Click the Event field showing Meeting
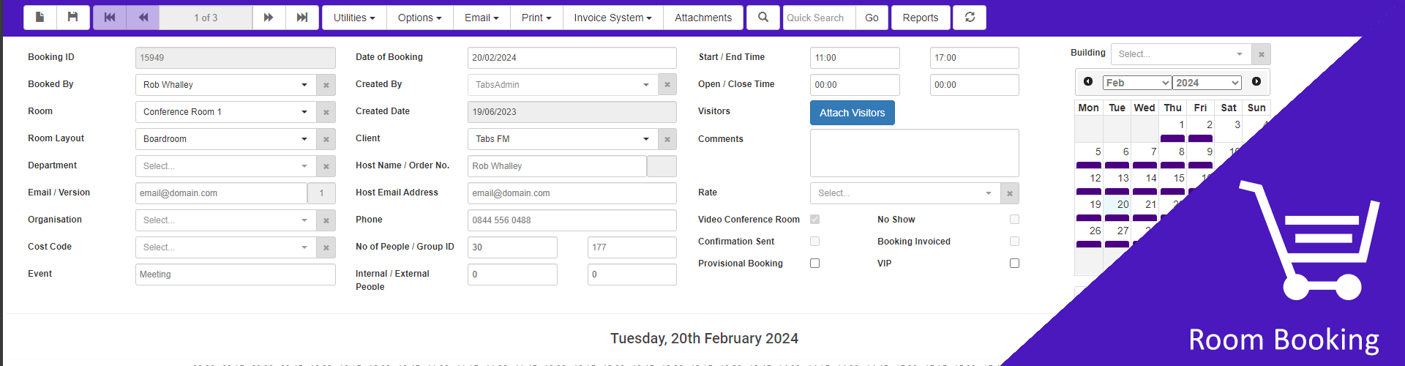1405x366 pixels. pos(236,274)
